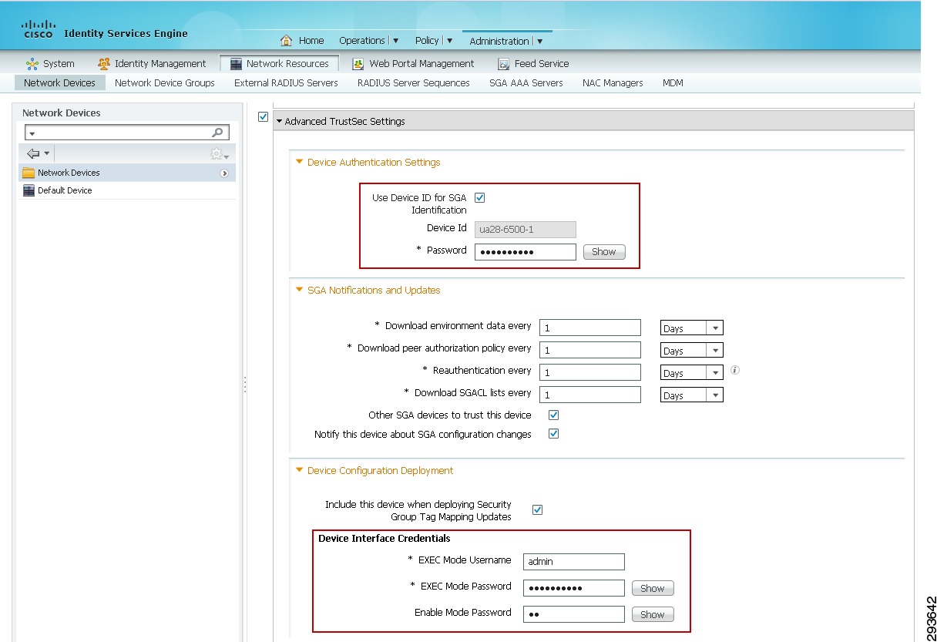Screen dimensions: 937x642
Task: Click the Network Devices folder icon
Action: pyautogui.click(x=29, y=173)
